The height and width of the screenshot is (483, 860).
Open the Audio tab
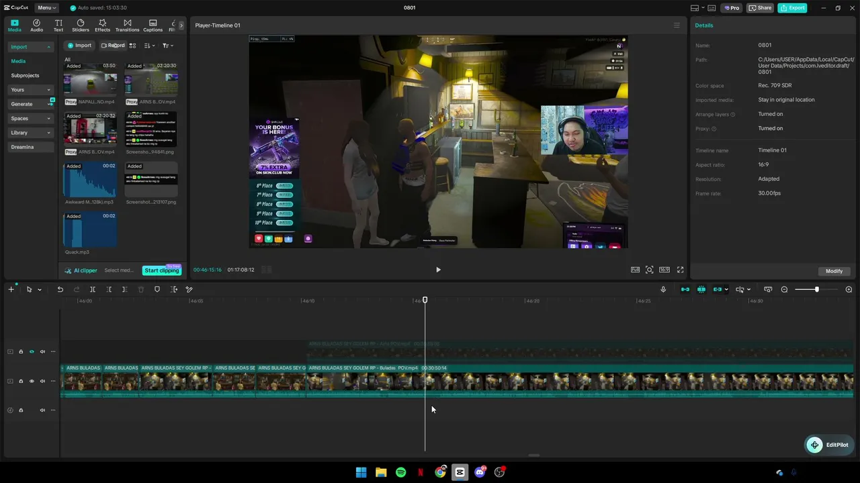click(x=36, y=25)
